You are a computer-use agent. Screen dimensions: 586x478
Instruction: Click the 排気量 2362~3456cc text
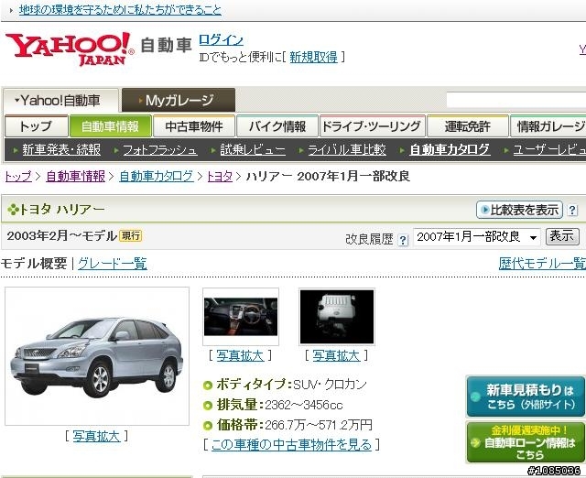click(279, 405)
